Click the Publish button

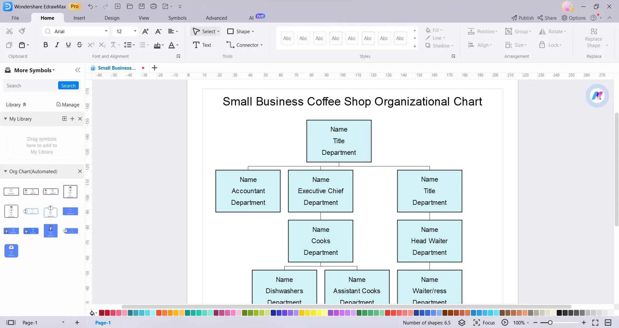523,18
